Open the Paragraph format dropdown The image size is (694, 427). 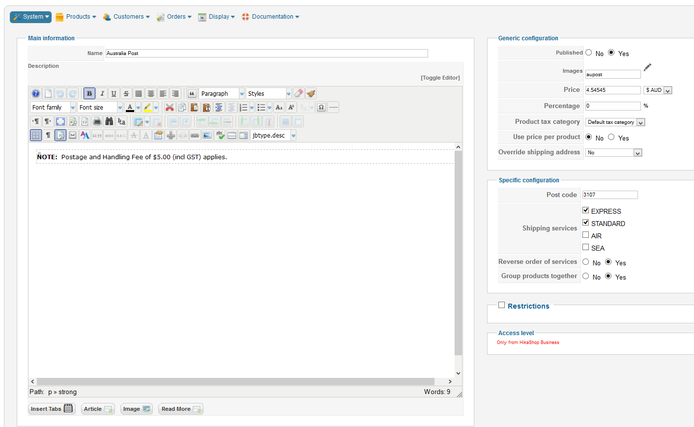tap(222, 93)
